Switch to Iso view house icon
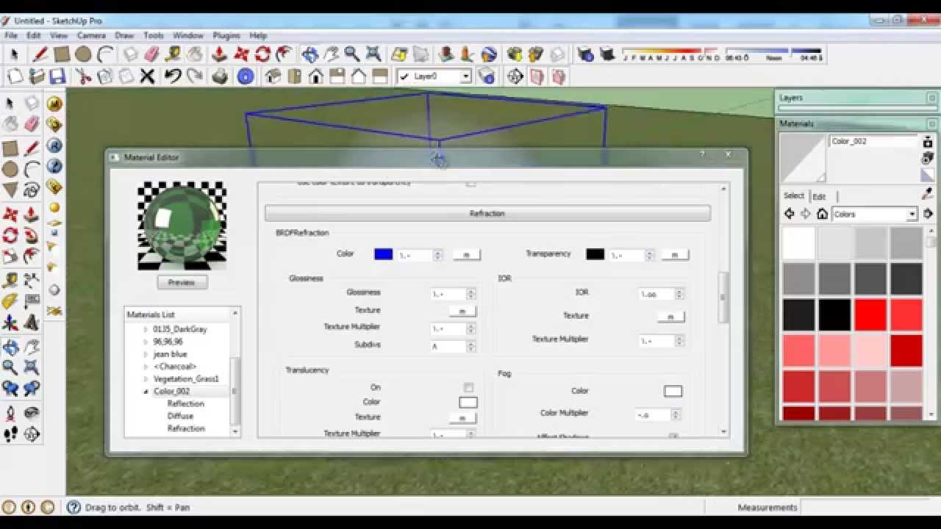 pos(273,76)
